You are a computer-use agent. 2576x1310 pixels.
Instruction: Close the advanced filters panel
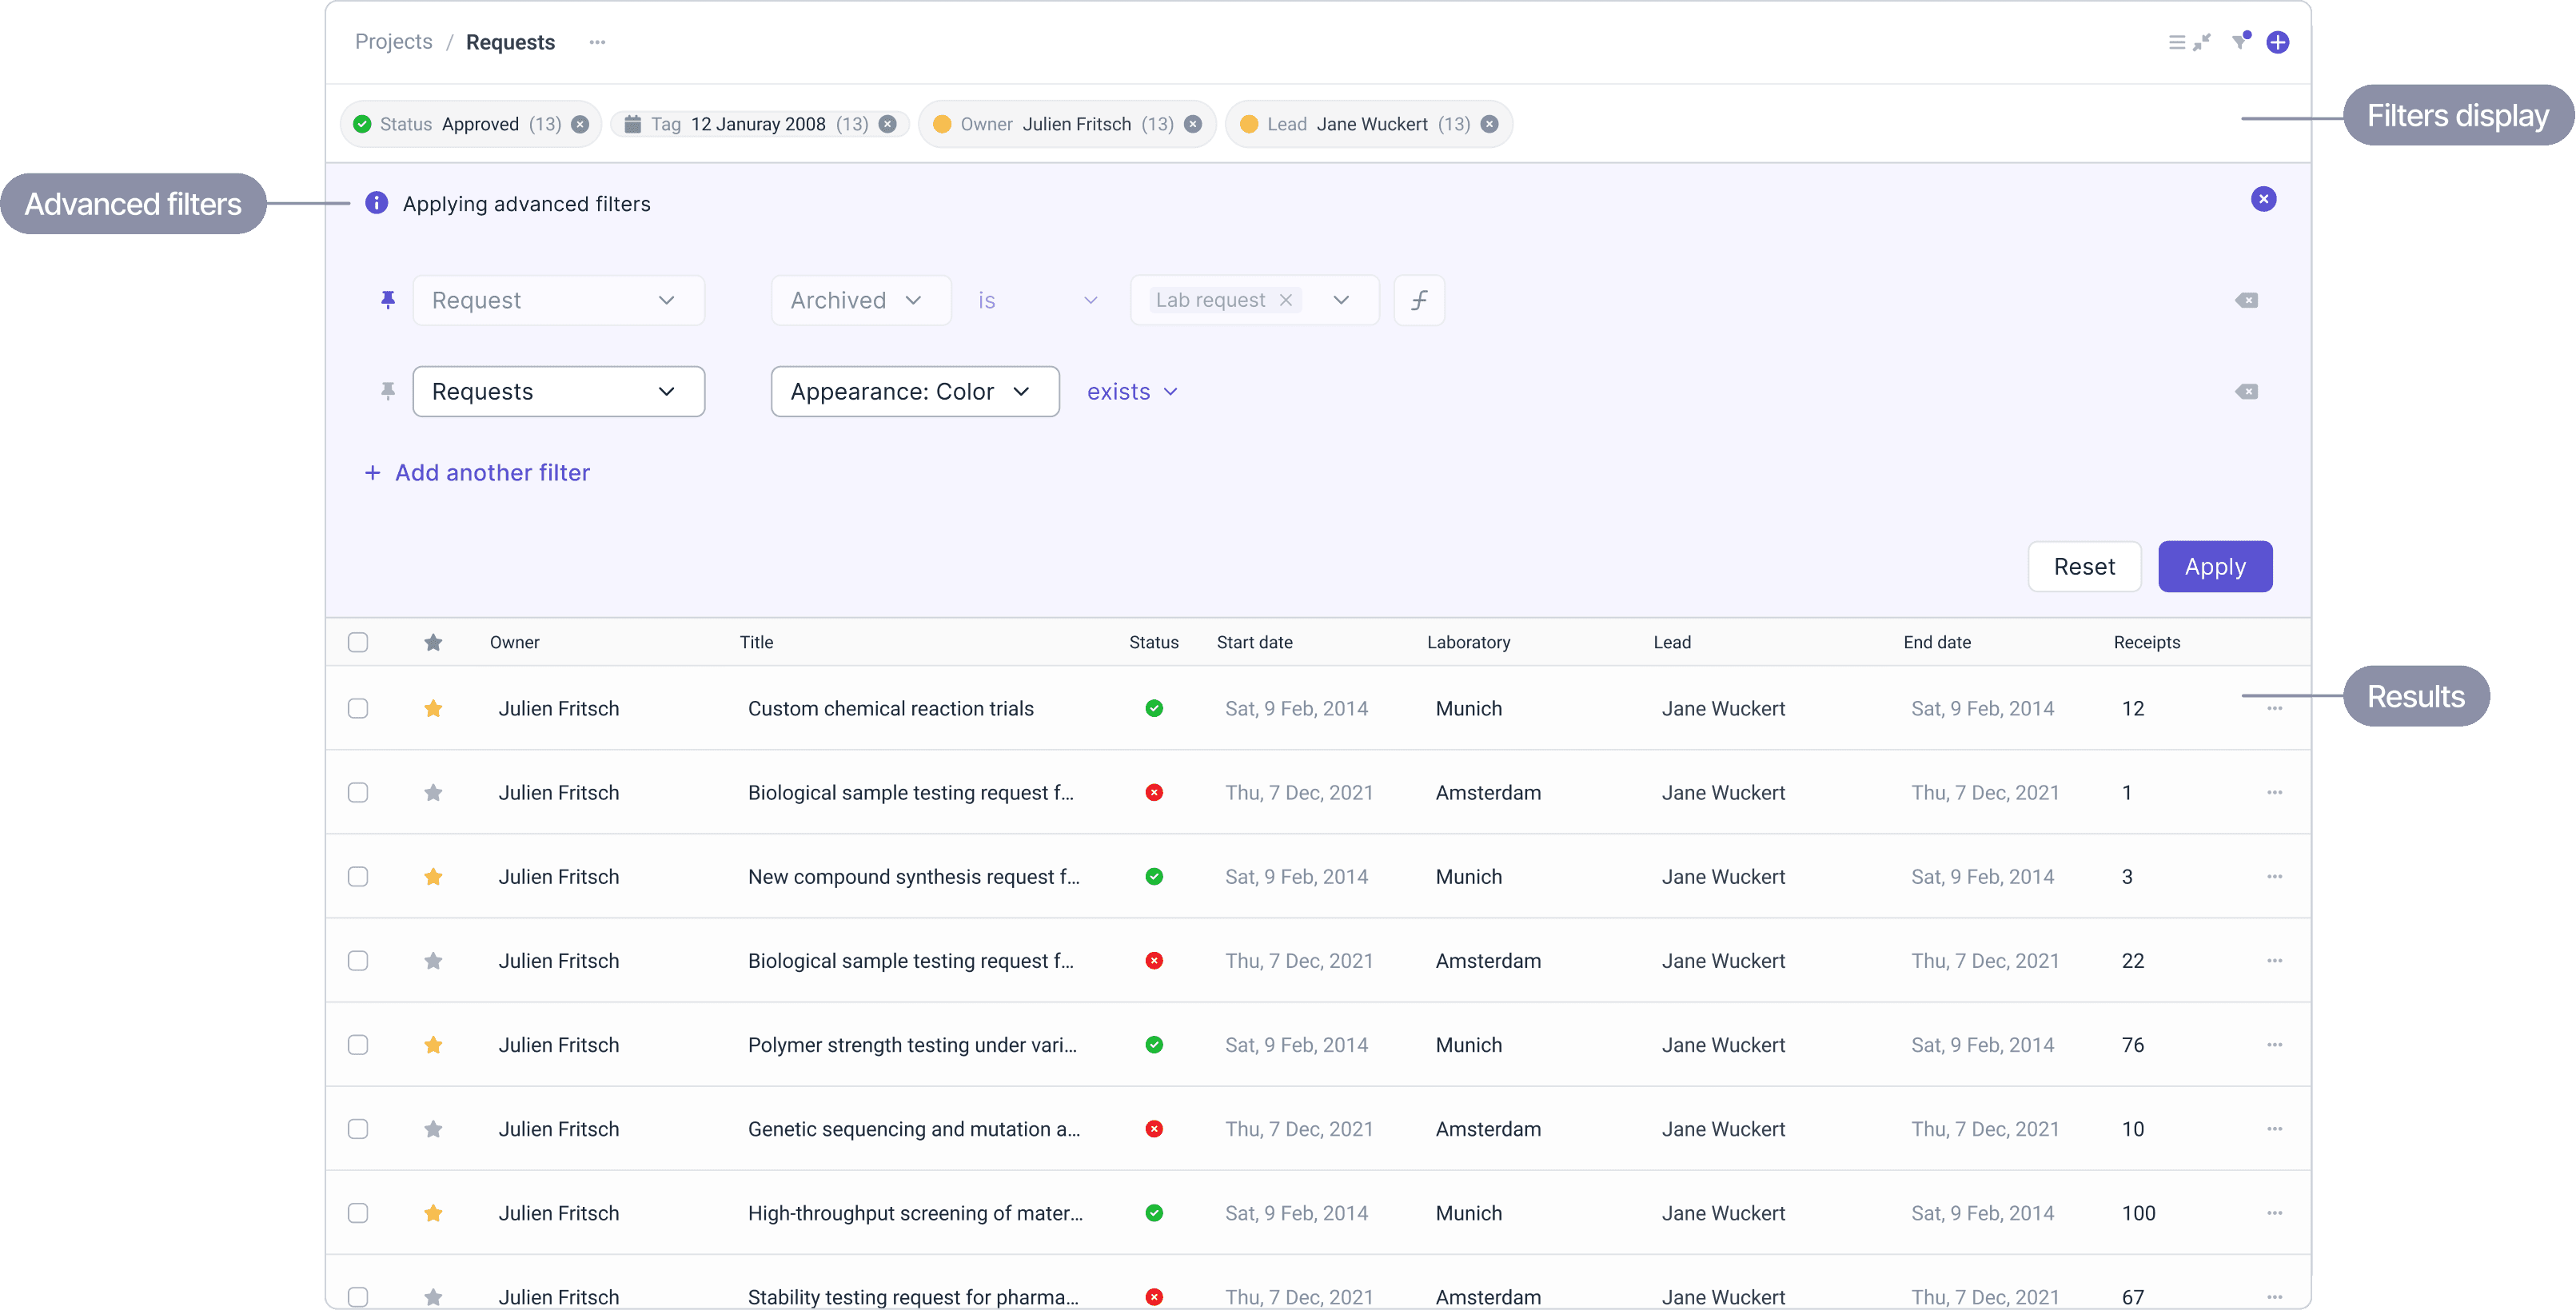[2263, 199]
